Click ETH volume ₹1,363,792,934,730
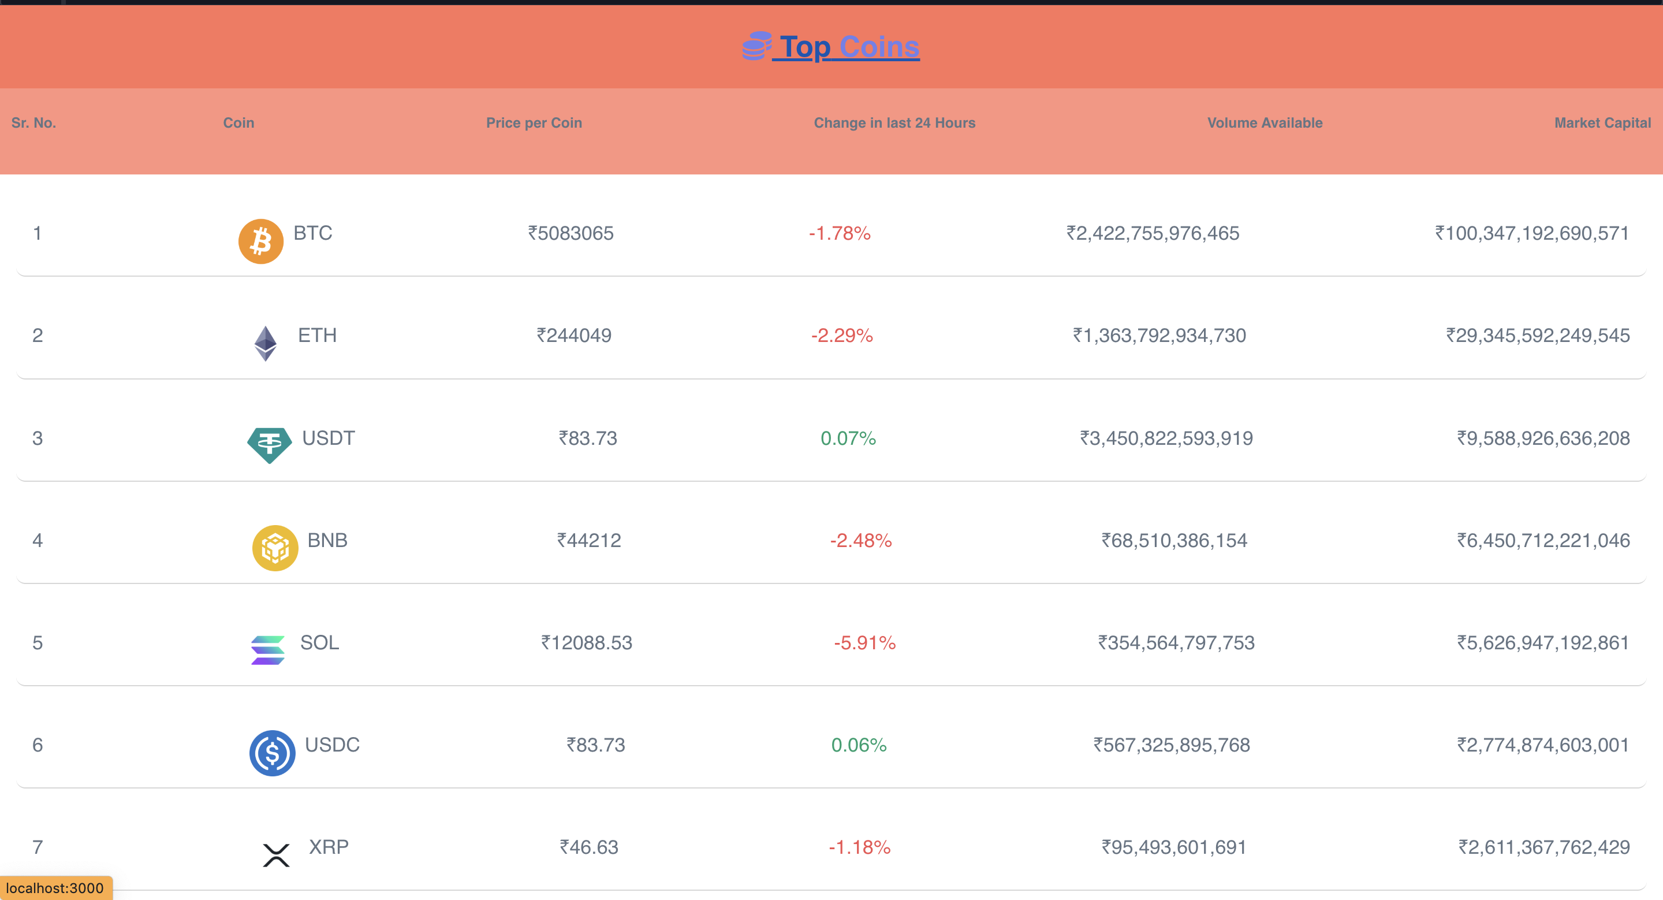Screen dimensions: 1663x900 point(1159,335)
